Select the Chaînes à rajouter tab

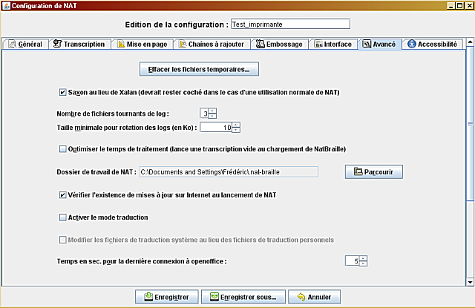pyautogui.click(x=212, y=45)
